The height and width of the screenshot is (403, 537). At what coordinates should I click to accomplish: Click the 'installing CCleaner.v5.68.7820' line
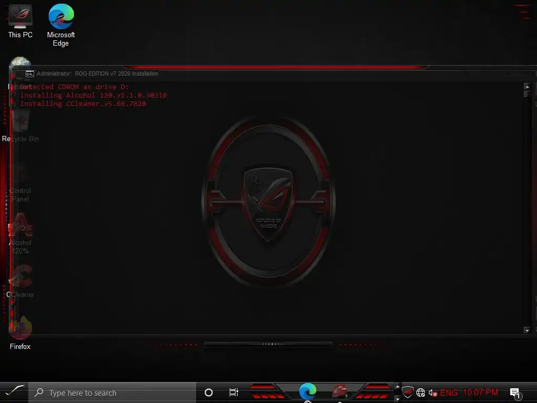(83, 103)
